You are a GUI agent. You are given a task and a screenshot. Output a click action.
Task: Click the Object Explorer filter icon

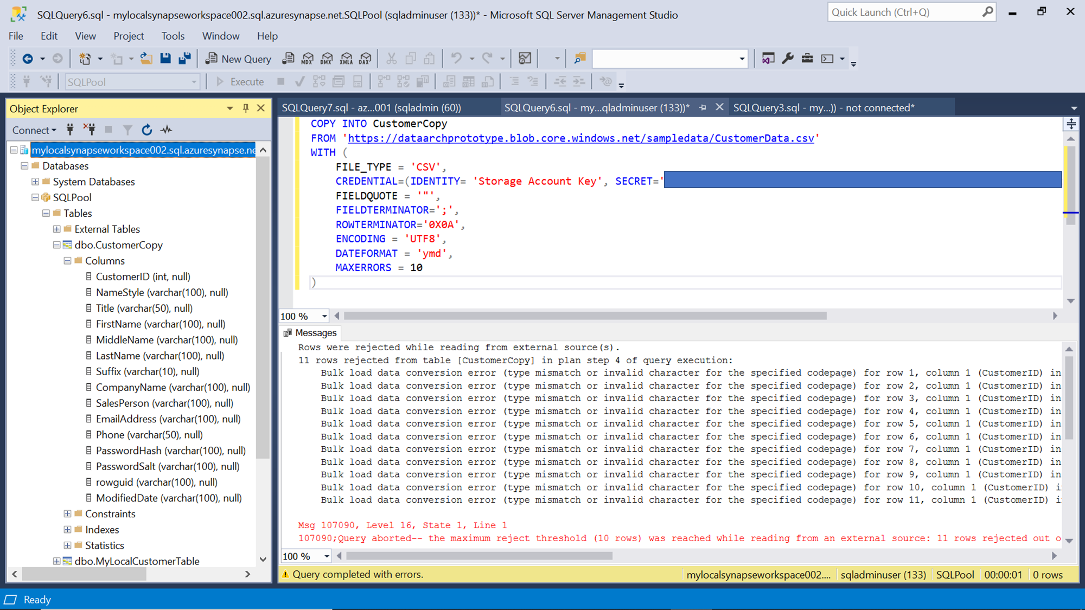[127, 130]
